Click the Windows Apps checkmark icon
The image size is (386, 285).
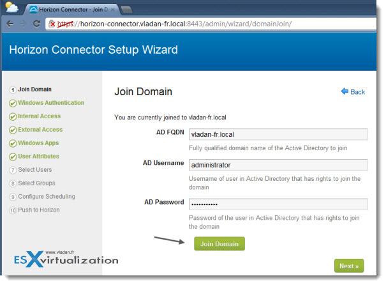(13, 143)
